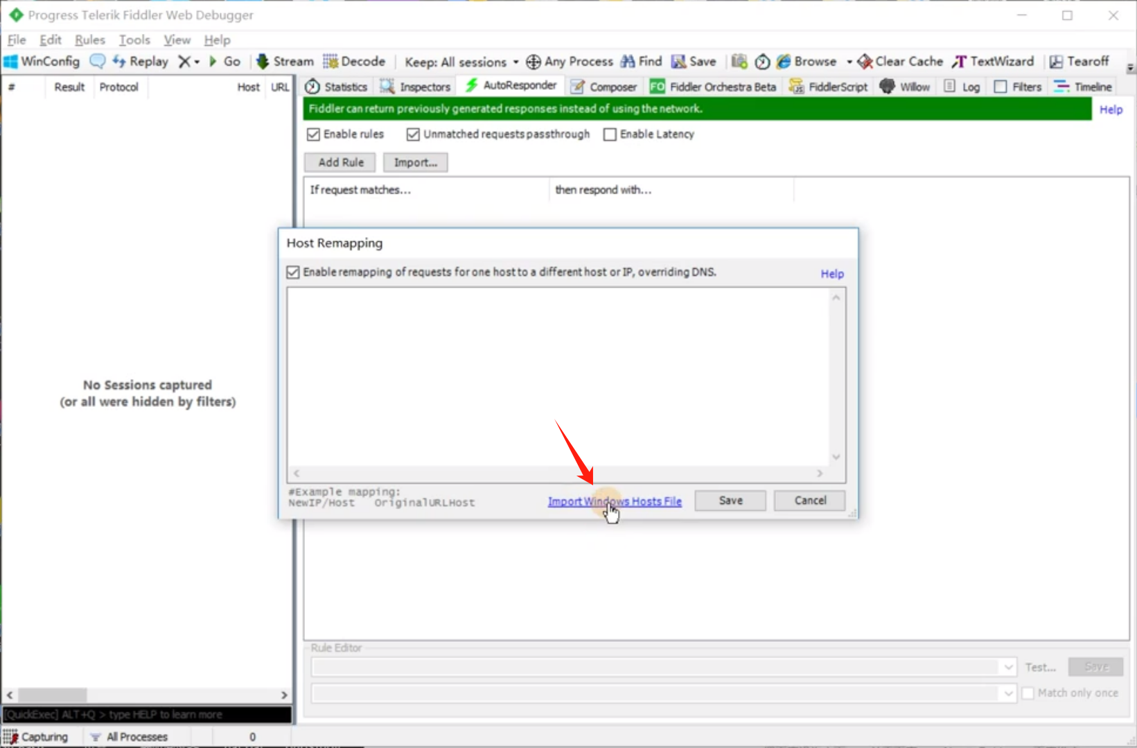The width and height of the screenshot is (1137, 748).
Task: Click the timer stopwatch icon
Action: tap(762, 62)
